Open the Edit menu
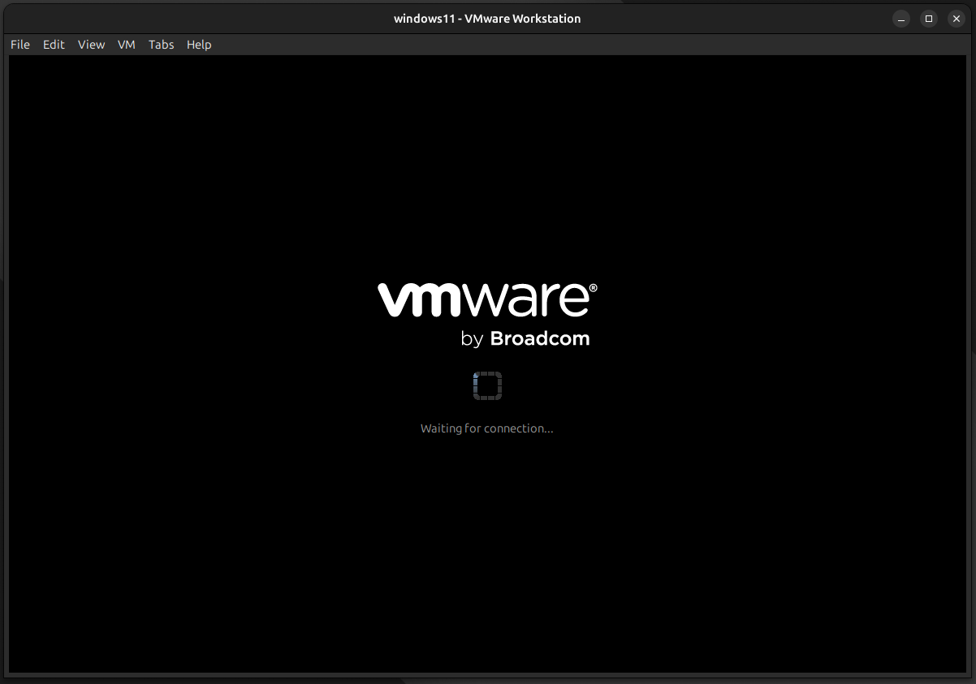976x684 pixels. (x=54, y=45)
